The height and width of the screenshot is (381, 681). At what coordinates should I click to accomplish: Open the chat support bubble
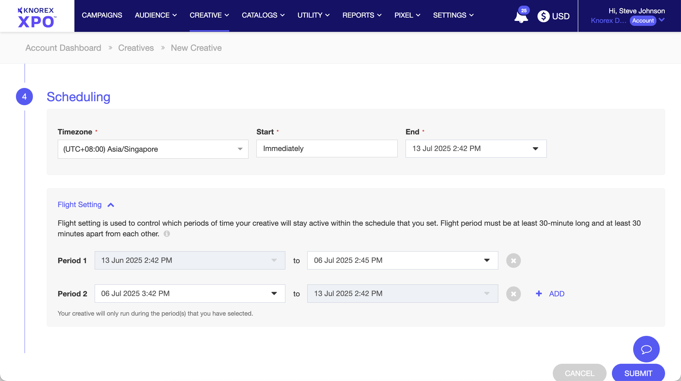(646, 349)
